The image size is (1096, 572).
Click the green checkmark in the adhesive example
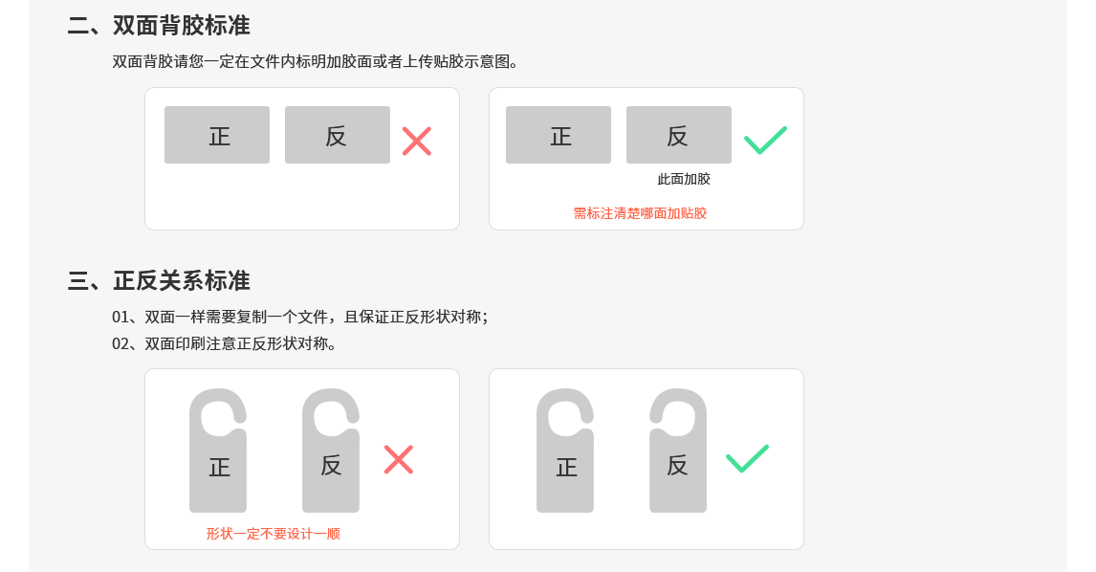[765, 140]
